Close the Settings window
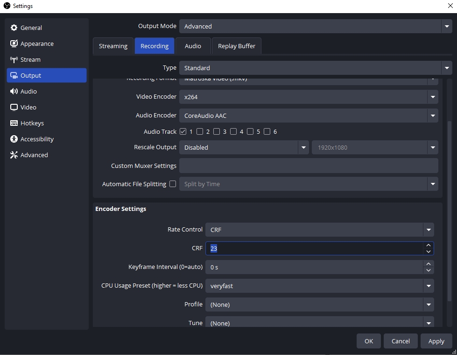Image resolution: width=457 pixels, height=355 pixels. point(450,6)
